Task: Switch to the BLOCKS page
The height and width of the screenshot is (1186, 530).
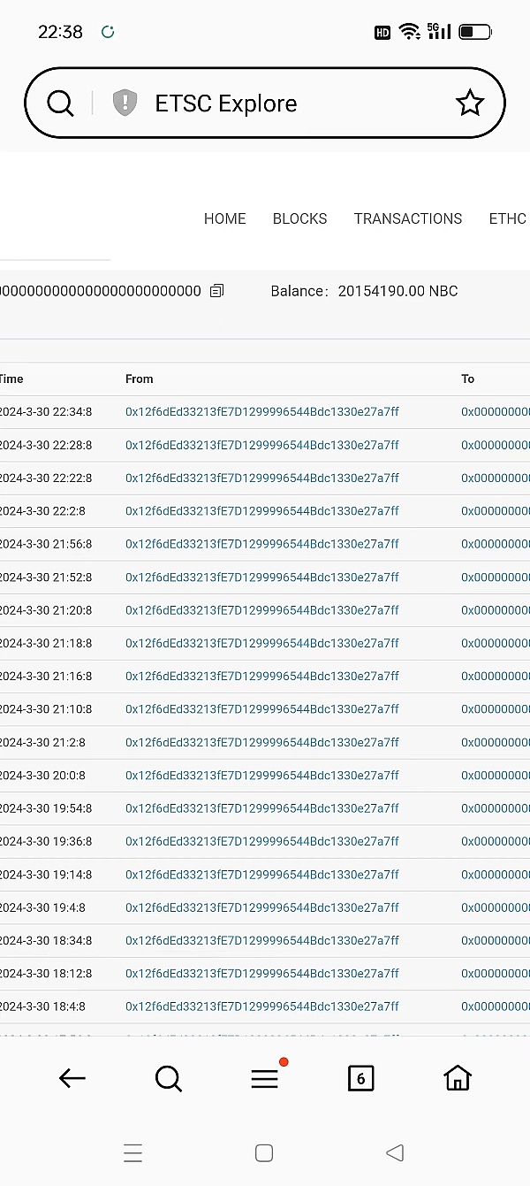Action: pyautogui.click(x=299, y=218)
